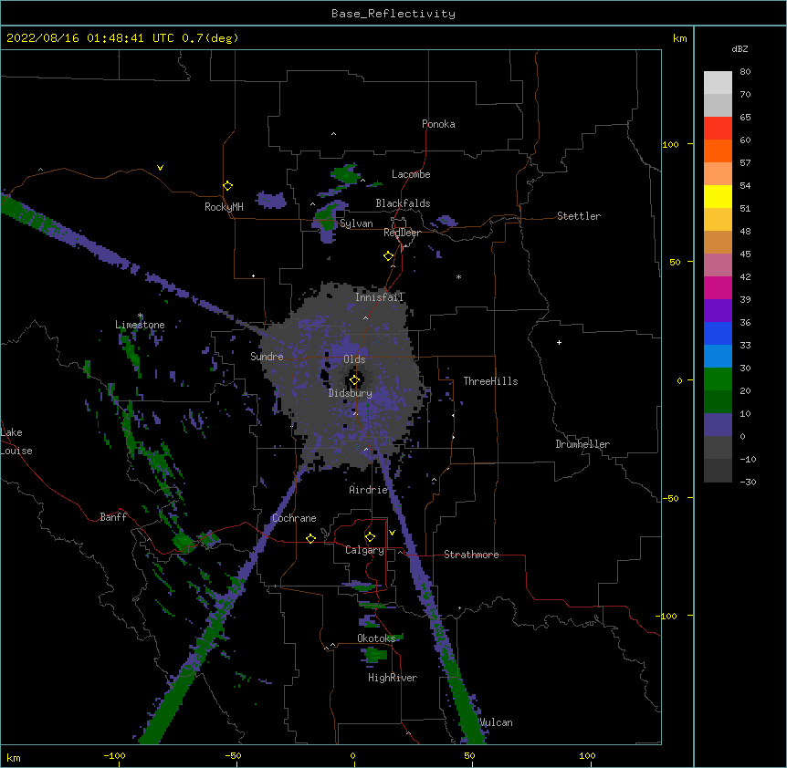The image size is (787, 768).
Task: Select the Lacombe city label
Action: 411,174
